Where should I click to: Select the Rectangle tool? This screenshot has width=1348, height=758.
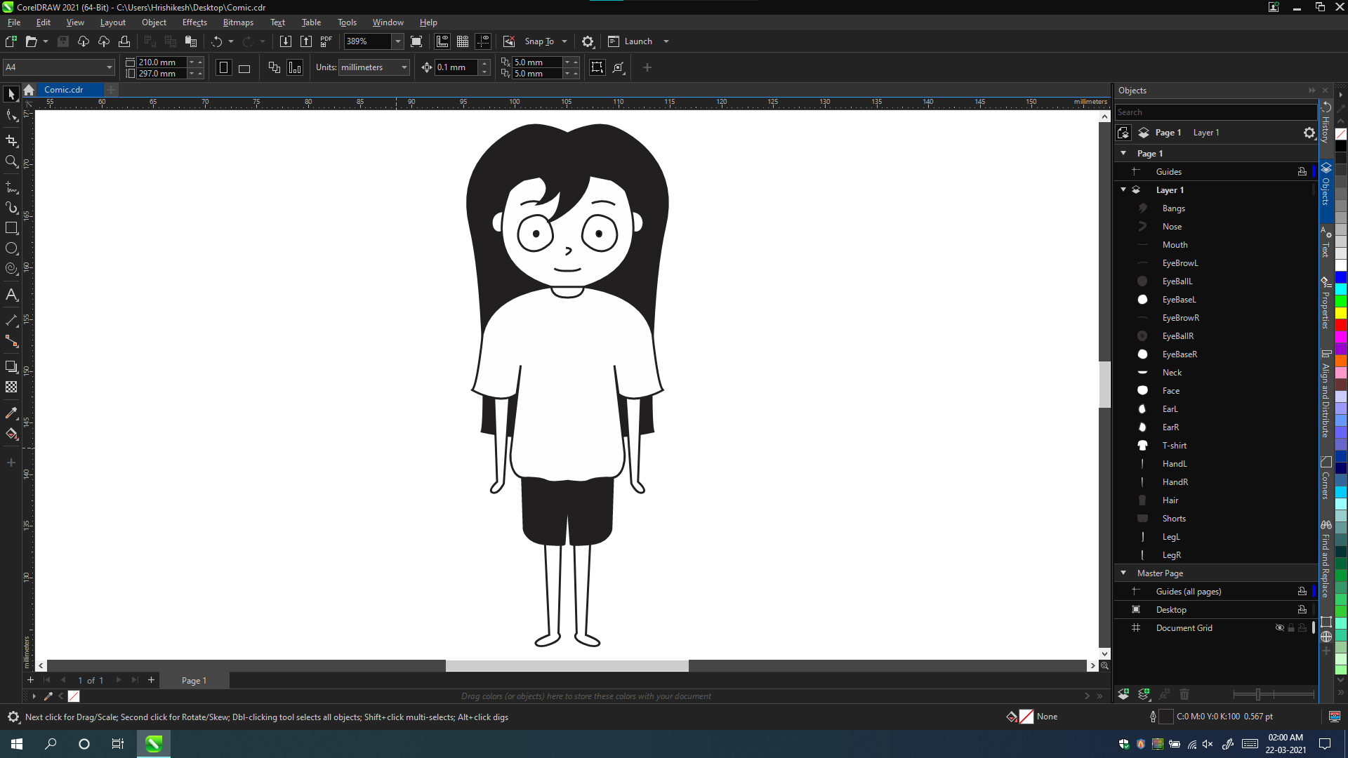[x=11, y=228]
